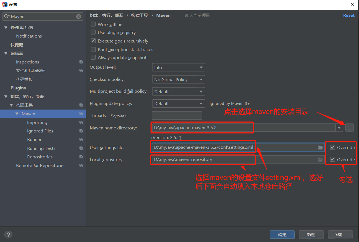Click the Reset link

point(349,15)
